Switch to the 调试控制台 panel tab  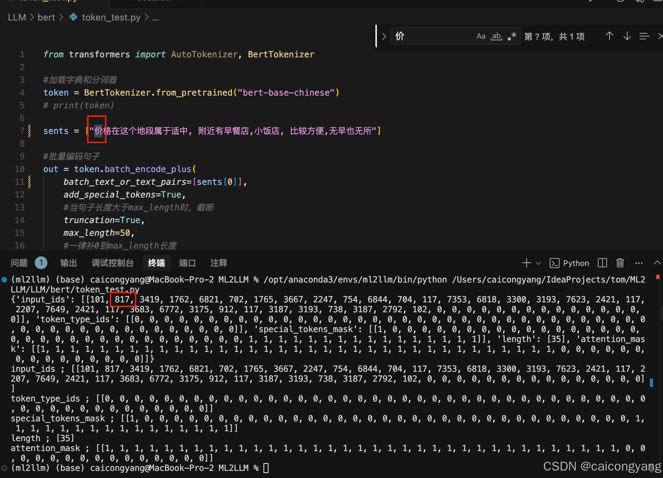(x=112, y=263)
